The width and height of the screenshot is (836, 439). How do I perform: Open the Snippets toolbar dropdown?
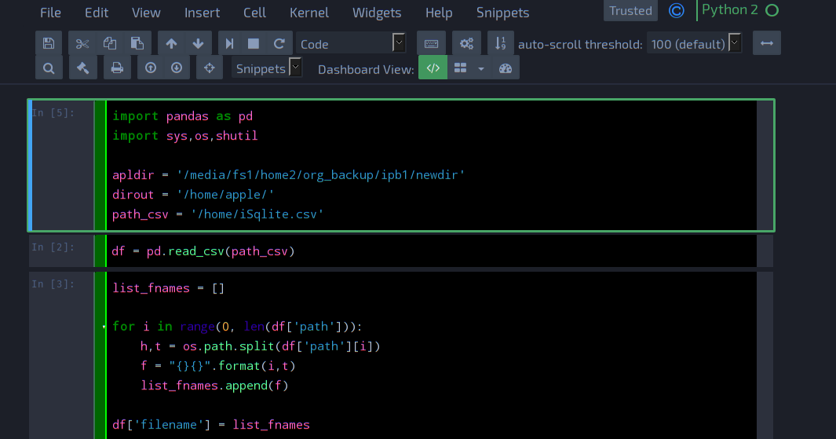(x=267, y=68)
